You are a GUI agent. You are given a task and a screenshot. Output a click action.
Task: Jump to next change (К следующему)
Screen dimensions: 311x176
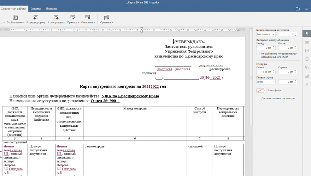56,17
